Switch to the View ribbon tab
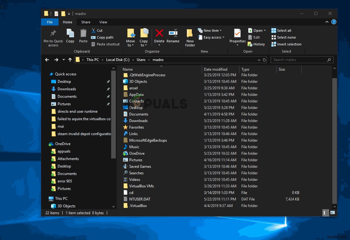350x240 pixels. 103,22
